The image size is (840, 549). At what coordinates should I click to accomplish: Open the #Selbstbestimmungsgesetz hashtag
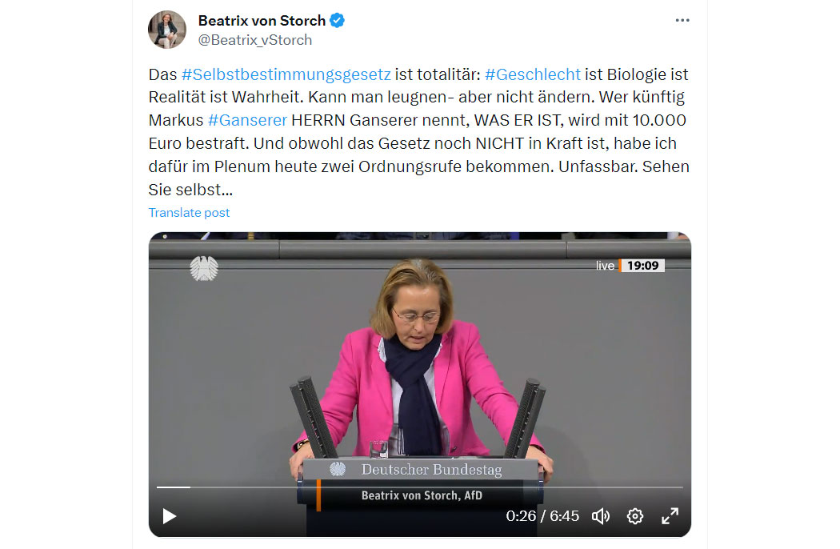[286, 74]
